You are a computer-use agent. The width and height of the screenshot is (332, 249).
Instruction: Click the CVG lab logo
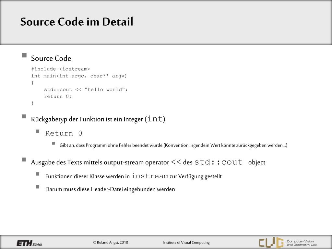(271, 243)
